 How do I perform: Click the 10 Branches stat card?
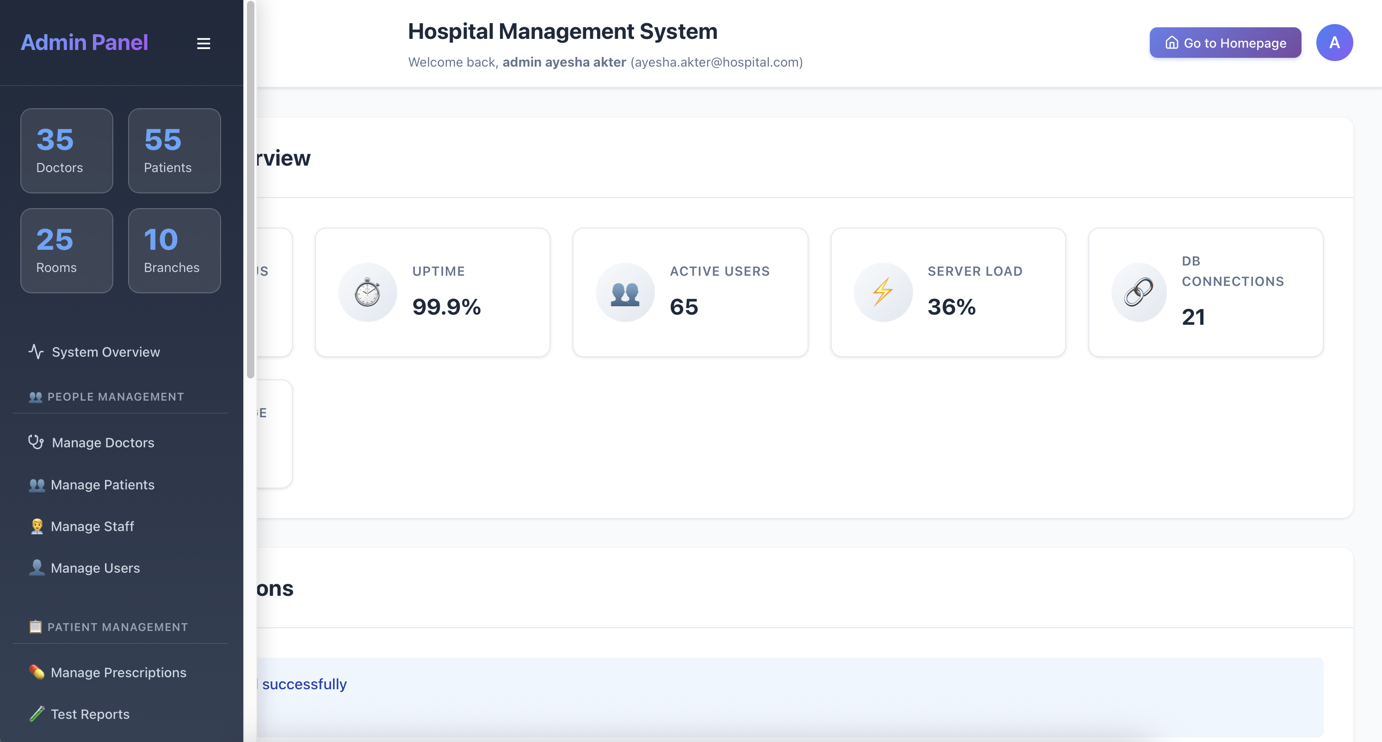coord(174,251)
